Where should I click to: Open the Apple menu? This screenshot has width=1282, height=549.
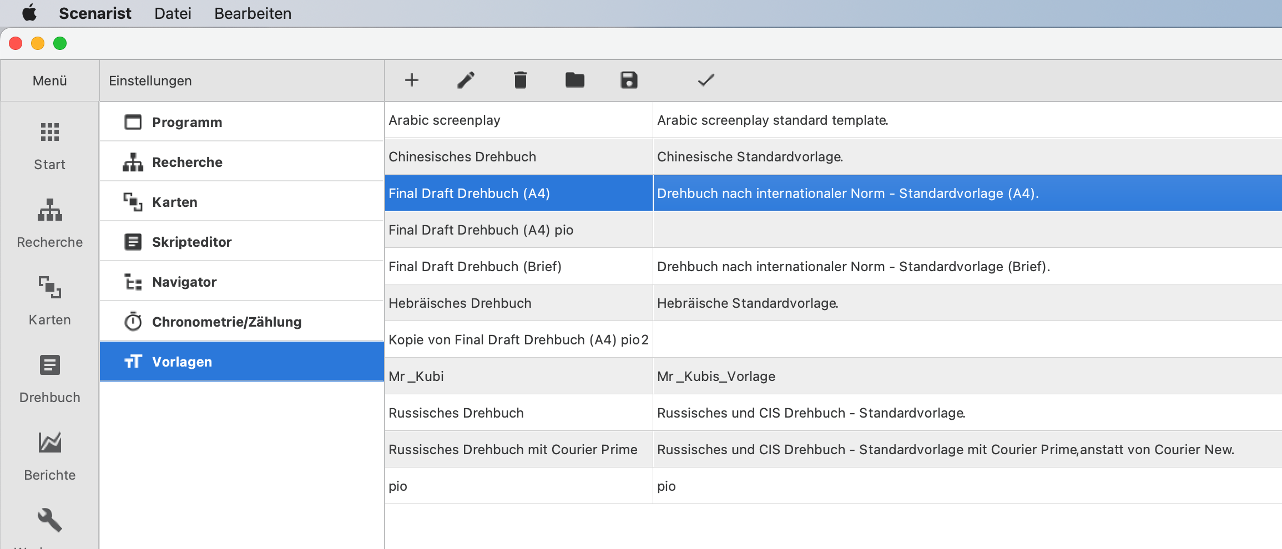click(29, 13)
